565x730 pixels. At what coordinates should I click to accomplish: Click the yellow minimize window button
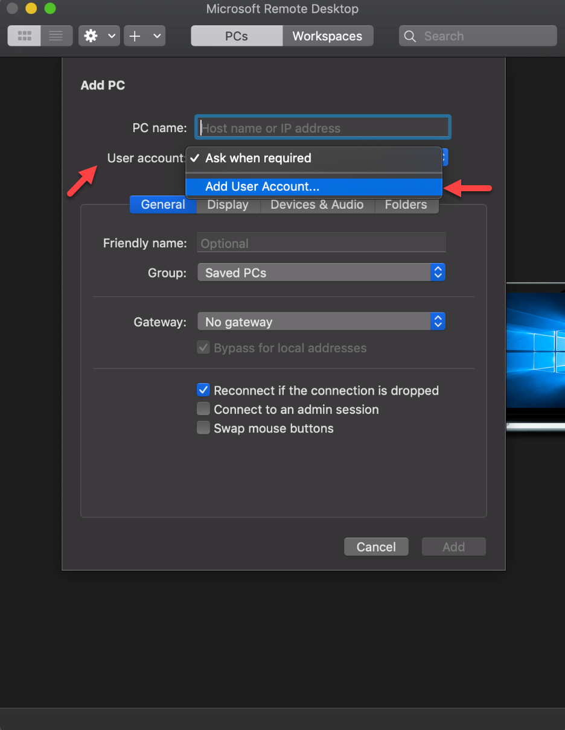coord(31,9)
